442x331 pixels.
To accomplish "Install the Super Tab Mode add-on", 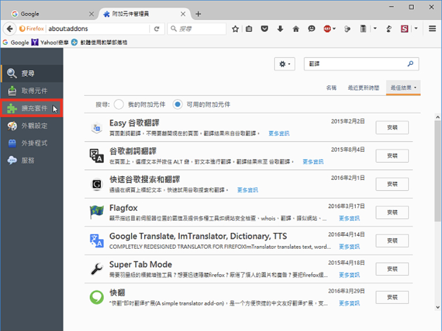I will pyautogui.click(x=392, y=269).
